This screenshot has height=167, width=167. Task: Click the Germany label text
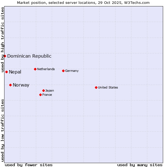coord(72,71)
